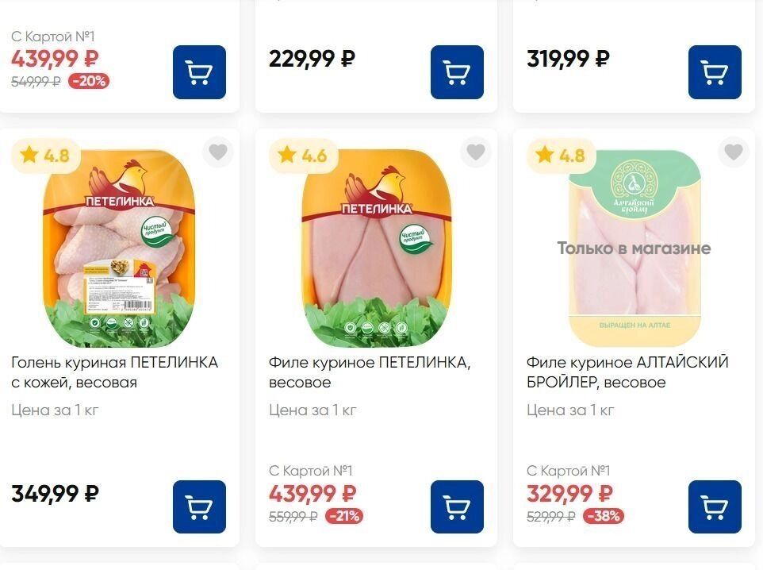Toggle heart on Филе куриное ПЕТЕЛИНКА card

(476, 152)
